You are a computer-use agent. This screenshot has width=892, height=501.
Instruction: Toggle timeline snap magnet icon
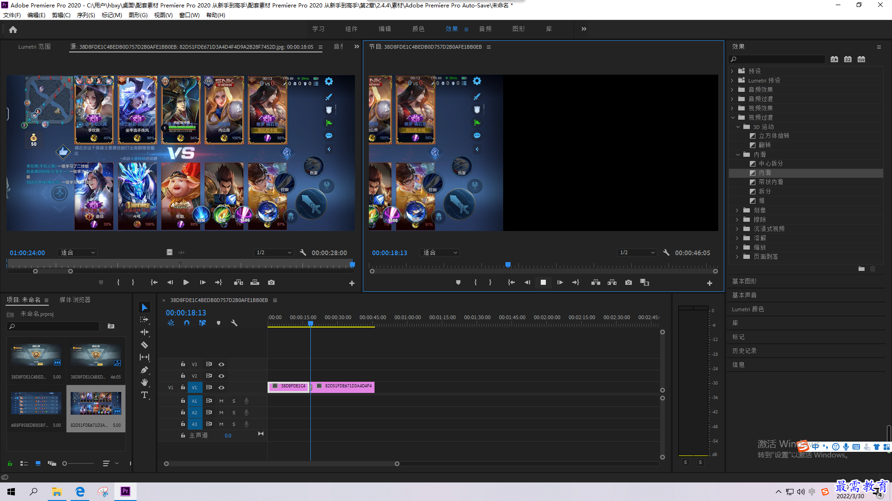pyautogui.click(x=187, y=323)
